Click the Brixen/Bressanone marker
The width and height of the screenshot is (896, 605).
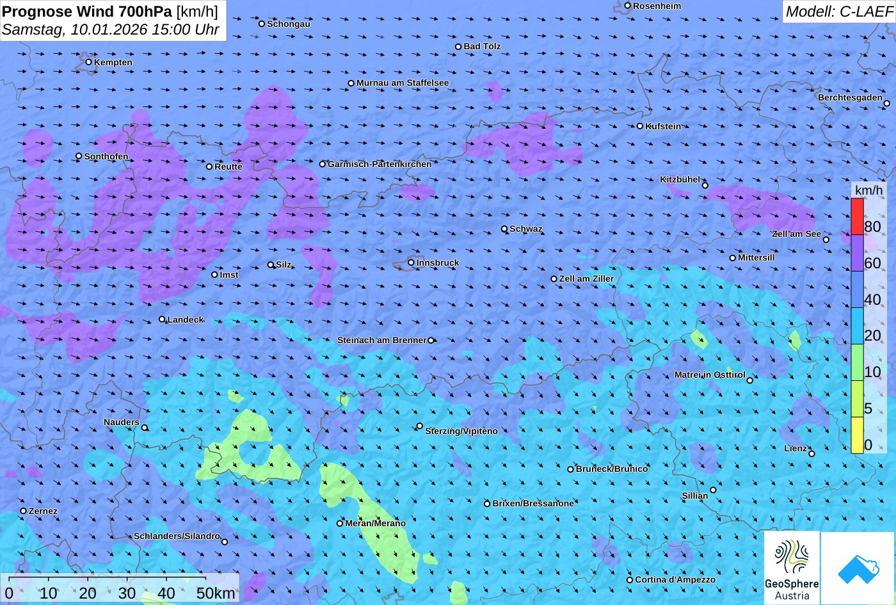coord(487,504)
